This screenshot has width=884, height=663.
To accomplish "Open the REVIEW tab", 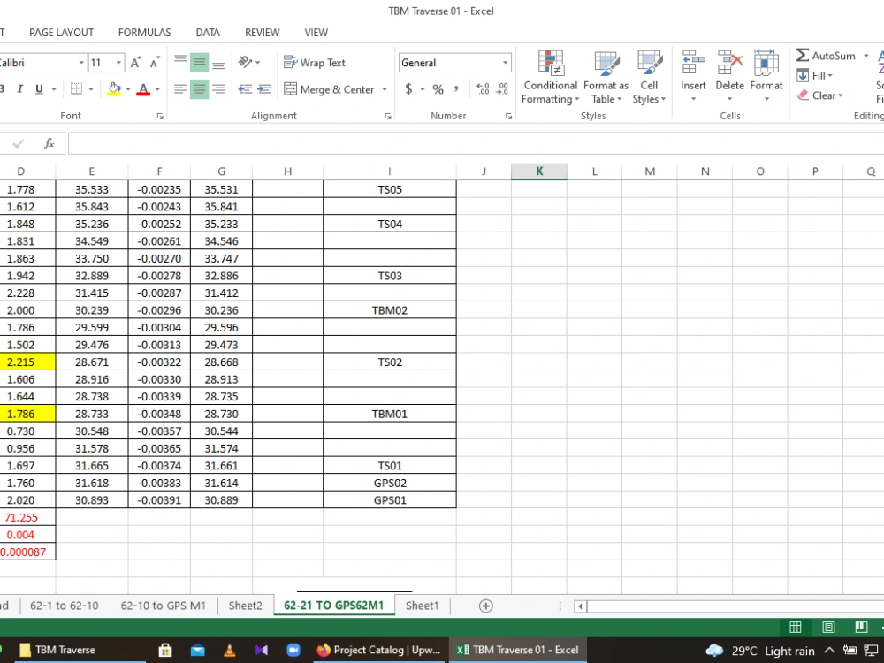I will [x=263, y=33].
